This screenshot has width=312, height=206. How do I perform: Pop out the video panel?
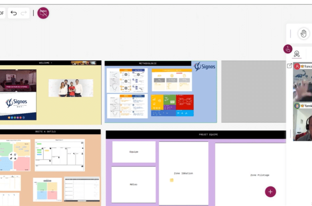290,66
